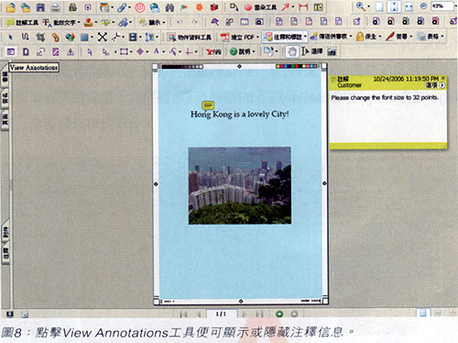Open the zoom percentage combo box

[442, 6]
